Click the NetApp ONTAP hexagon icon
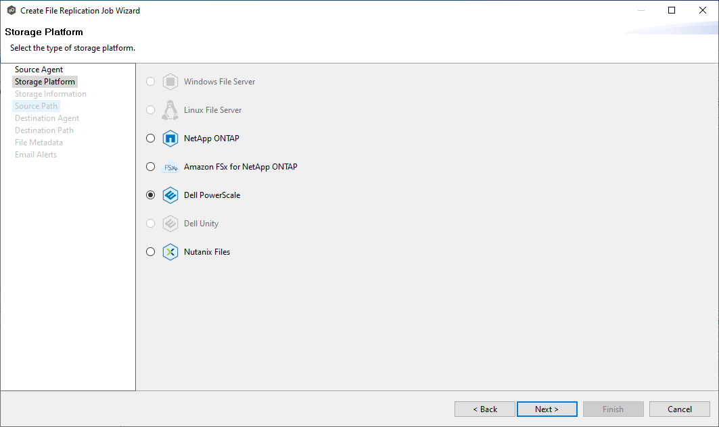 tap(170, 138)
